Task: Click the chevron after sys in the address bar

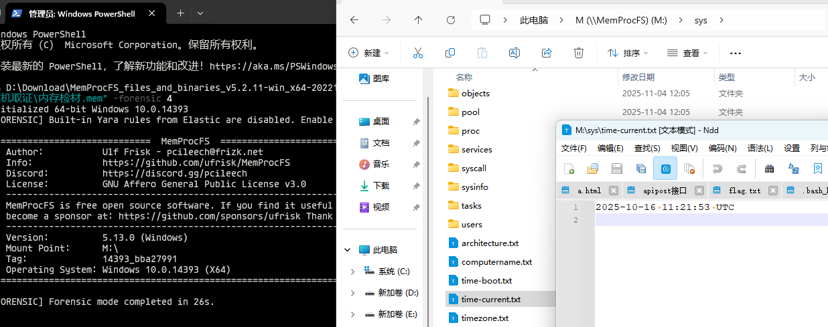Action: [721, 20]
